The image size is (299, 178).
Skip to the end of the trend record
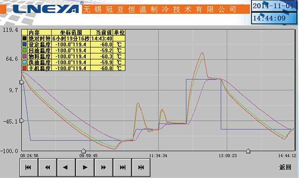(x=122, y=168)
